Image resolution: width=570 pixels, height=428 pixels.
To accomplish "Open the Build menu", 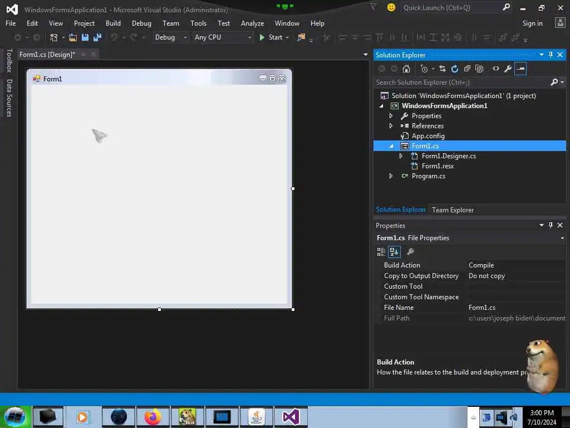I will coord(113,23).
